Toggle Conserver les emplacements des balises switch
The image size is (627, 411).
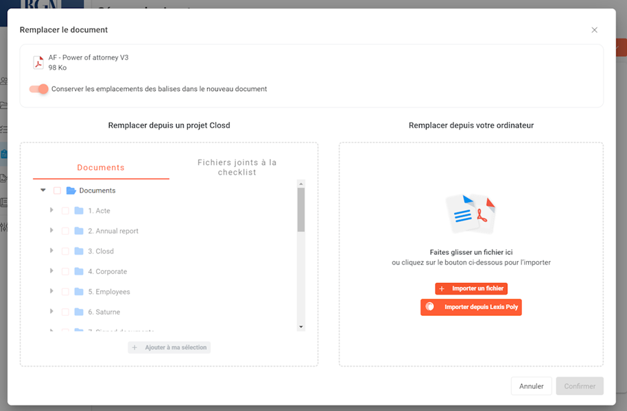tap(39, 89)
